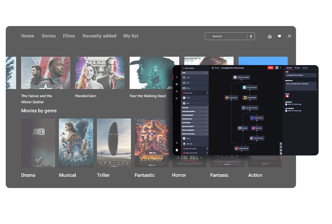
Task: Select the Add user to group action
Action: pos(194,149)
